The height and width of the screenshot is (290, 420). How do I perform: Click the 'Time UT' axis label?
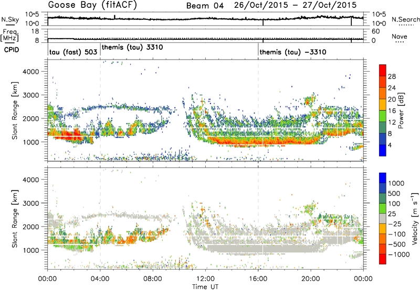point(205,287)
